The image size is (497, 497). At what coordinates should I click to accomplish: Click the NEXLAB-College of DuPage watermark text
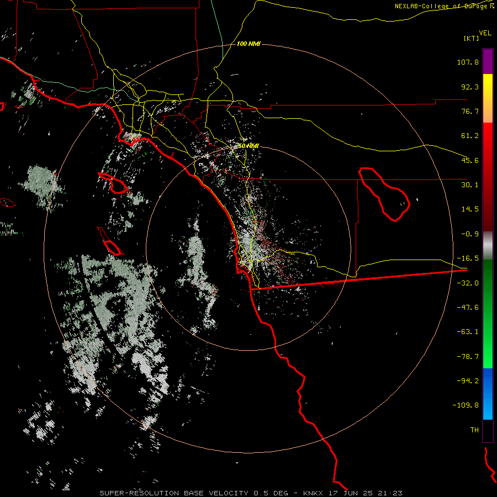pyautogui.click(x=444, y=6)
